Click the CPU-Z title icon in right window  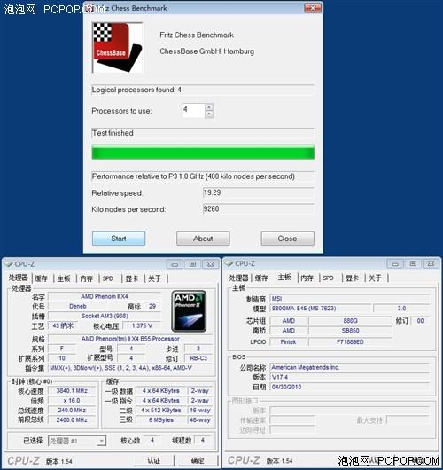point(229,263)
